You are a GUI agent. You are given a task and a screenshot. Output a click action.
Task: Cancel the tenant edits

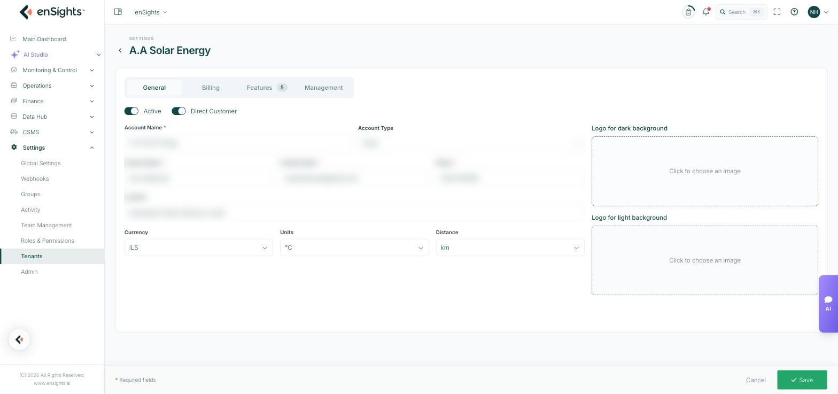point(756,380)
